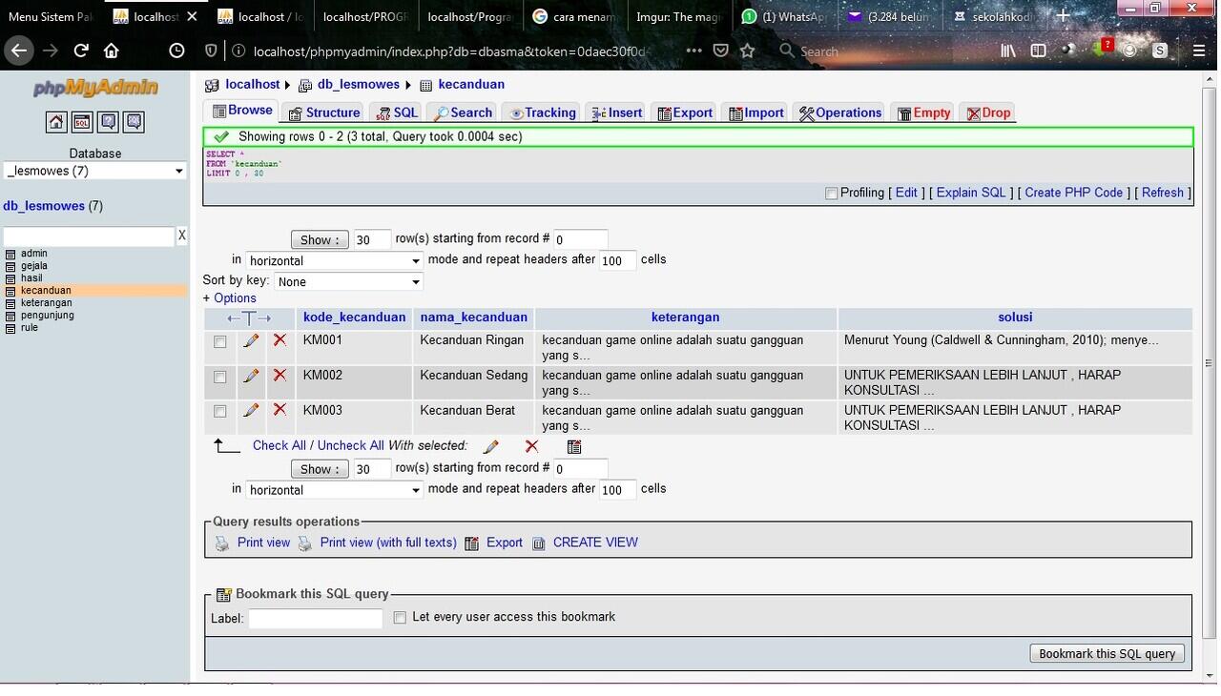Click the Empty table tab

(922, 113)
